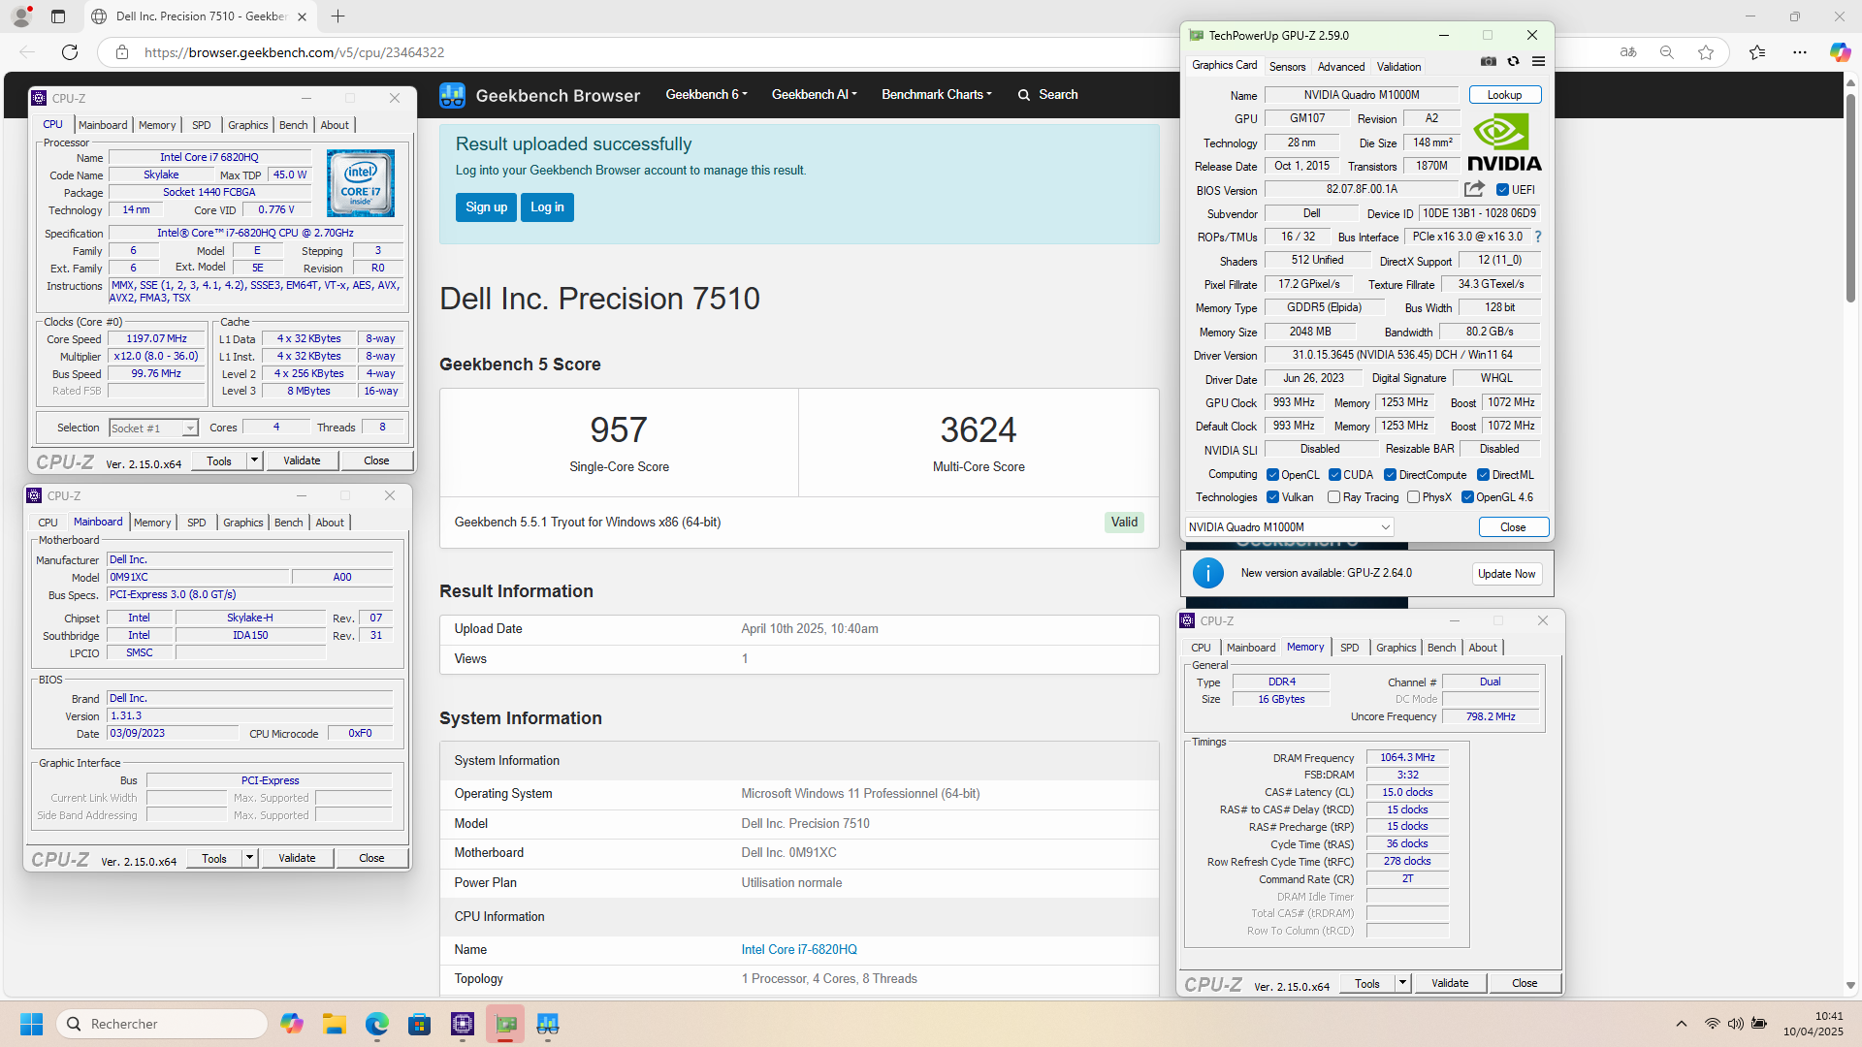Toggle the UEFI checkbox in GPU-Z
Screen dimensions: 1862x1047
[1502, 190]
